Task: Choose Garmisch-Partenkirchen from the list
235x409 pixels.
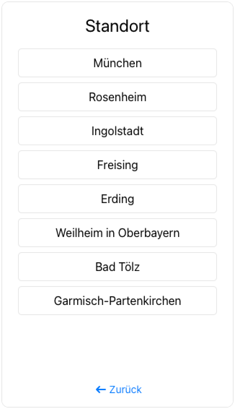Action: click(x=117, y=301)
